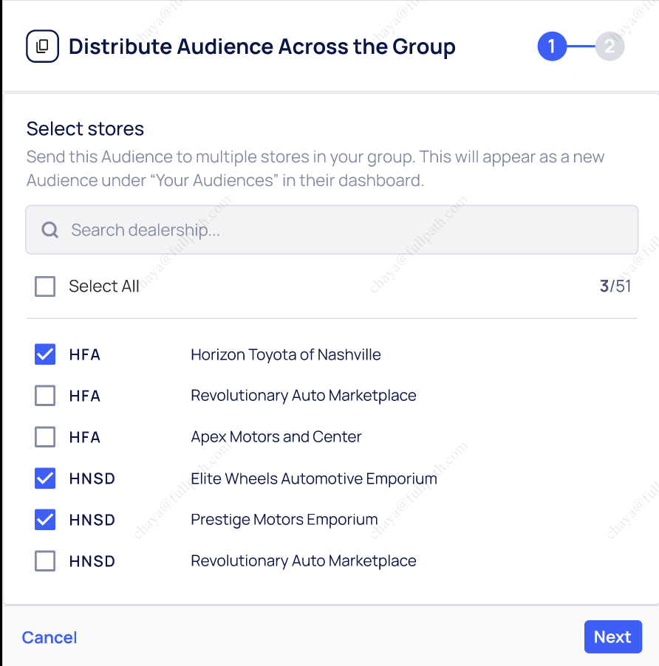Viewport: 659px width, 666px height.
Task: Click the 3/51 selected stores counter
Action: click(x=615, y=286)
